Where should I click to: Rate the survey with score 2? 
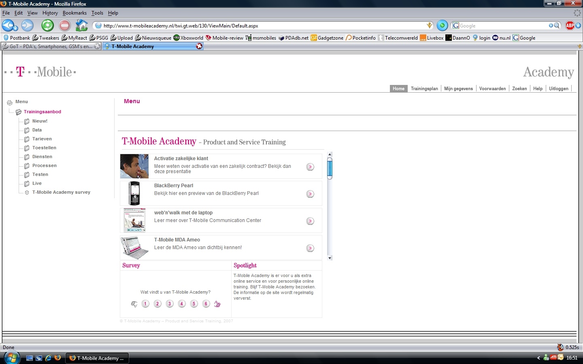157,304
